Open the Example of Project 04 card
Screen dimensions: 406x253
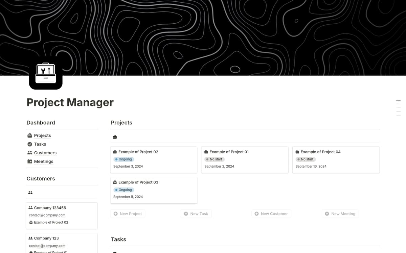(336, 160)
